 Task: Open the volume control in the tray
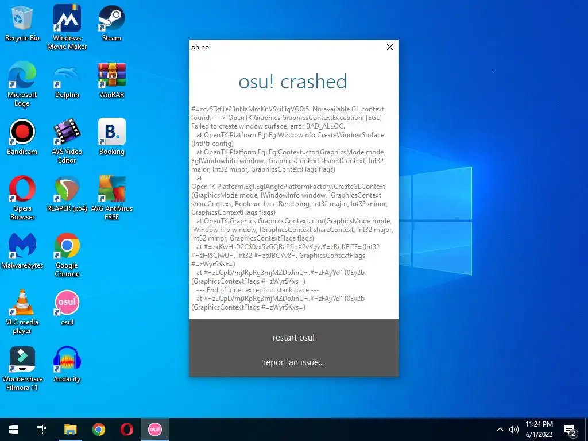point(513,430)
